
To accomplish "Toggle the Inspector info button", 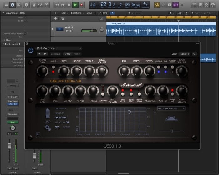I will (13, 5).
